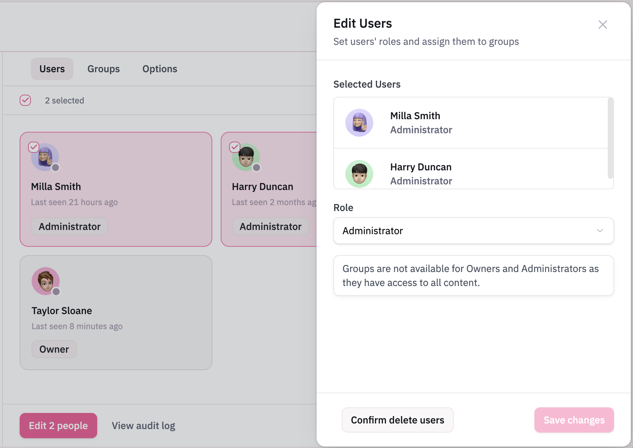Screen dimensions: 633x448
Task: Uncheck Milla Smith's card checkbox
Action: click(x=34, y=147)
